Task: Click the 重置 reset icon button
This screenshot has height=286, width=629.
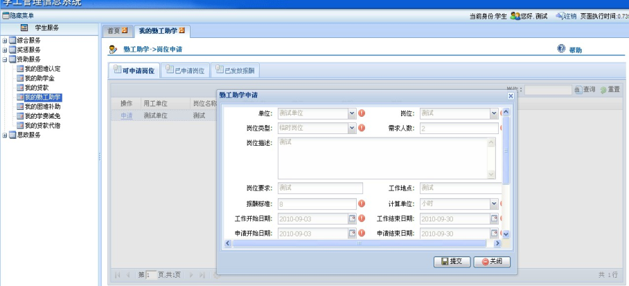Action: pos(603,90)
